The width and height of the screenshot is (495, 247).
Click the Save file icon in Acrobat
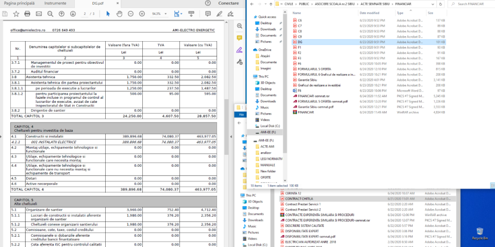5,14
